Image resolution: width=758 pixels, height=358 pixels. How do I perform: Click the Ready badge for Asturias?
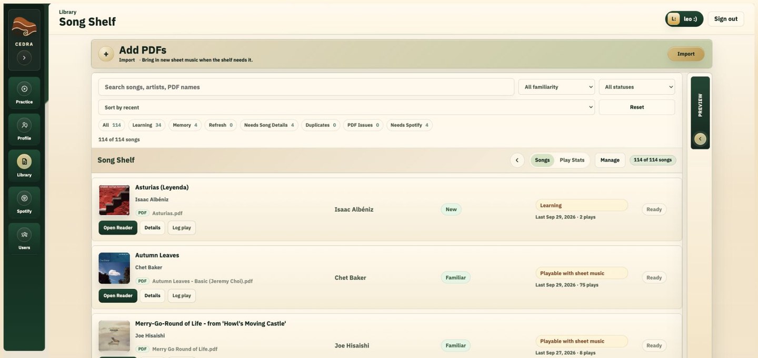click(x=654, y=210)
